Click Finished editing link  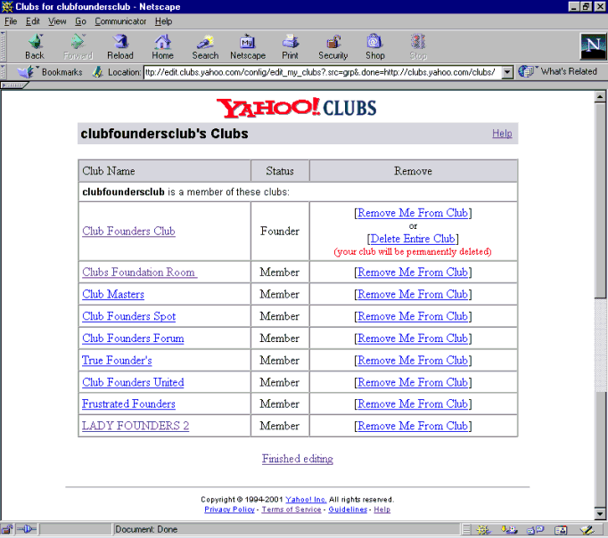point(298,459)
